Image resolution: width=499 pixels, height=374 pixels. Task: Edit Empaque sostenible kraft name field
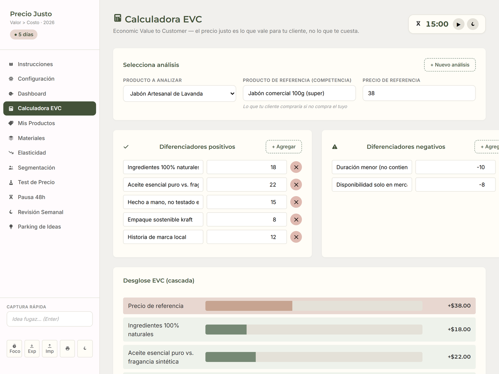point(163,219)
